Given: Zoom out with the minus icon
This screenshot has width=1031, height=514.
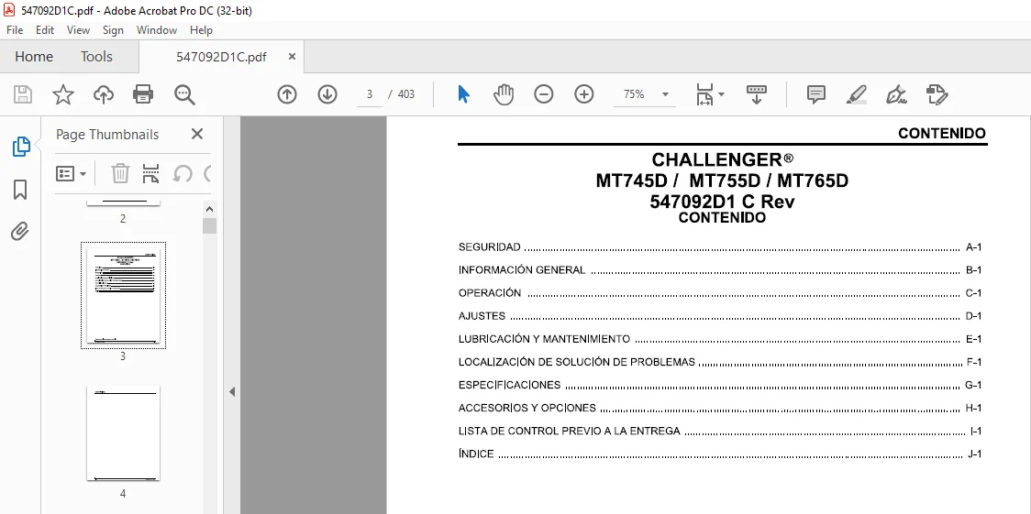Looking at the screenshot, I should (x=544, y=94).
